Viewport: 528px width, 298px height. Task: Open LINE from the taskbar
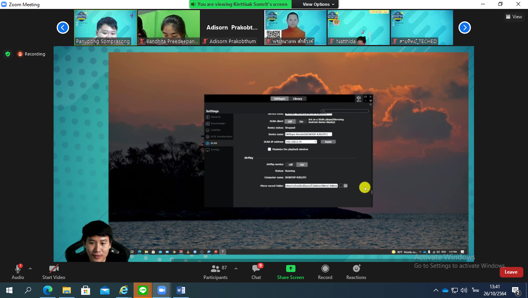[x=142, y=290]
